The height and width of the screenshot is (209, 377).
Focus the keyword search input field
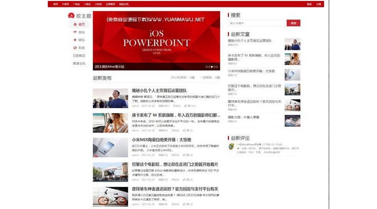coord(257,23)
